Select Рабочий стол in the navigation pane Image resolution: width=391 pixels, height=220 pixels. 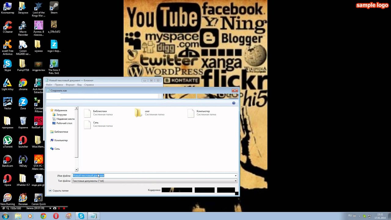tap(62, 123)
